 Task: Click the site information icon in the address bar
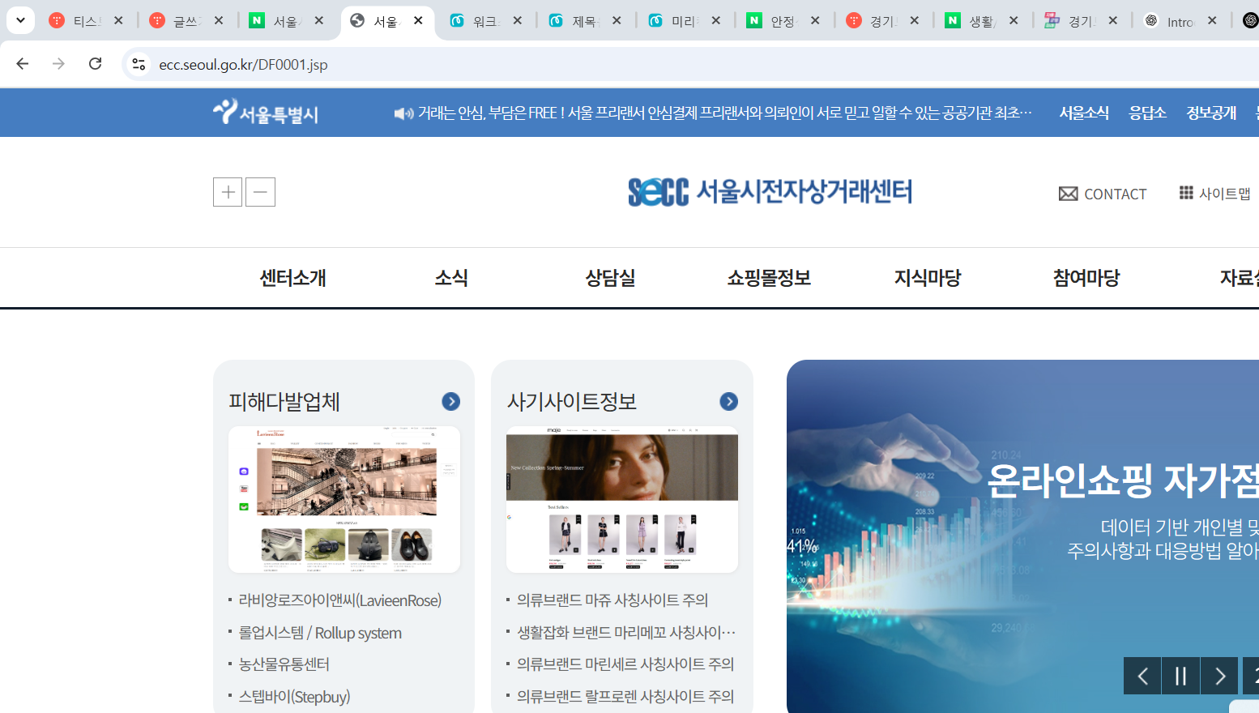click(138, 63)
